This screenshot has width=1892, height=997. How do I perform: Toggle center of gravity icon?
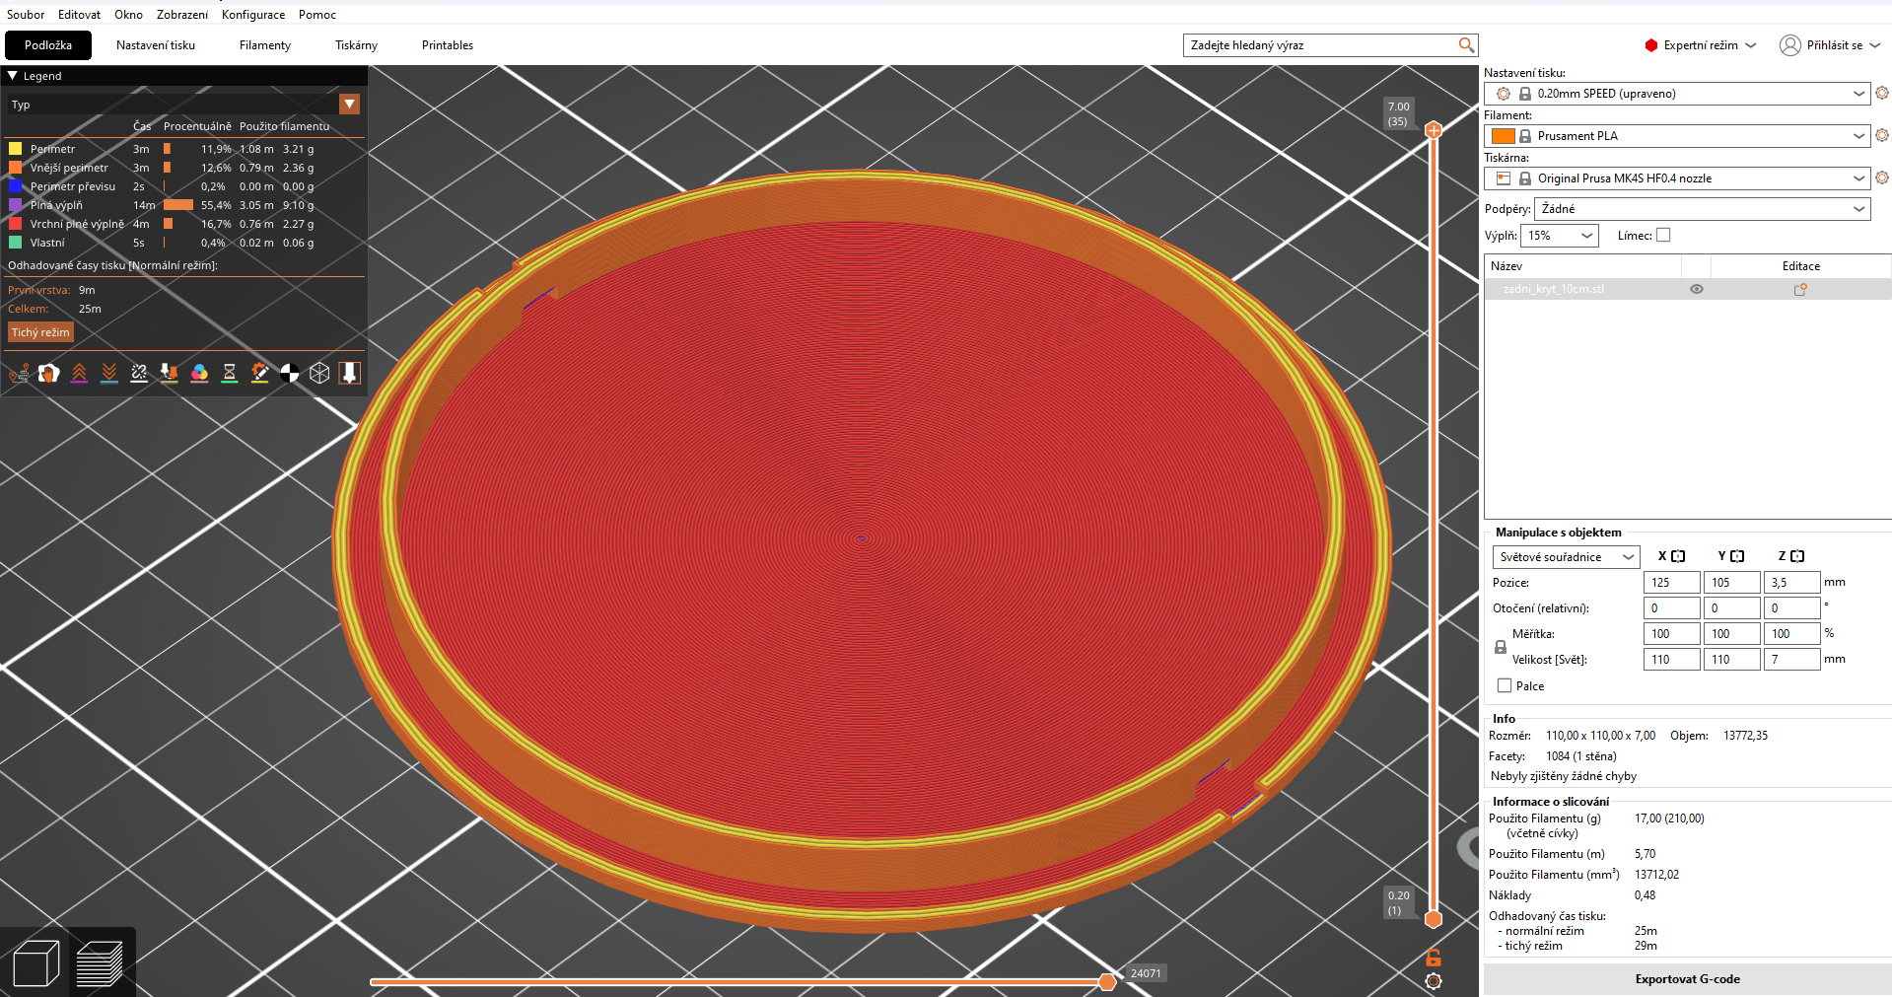click(x=290, y=373)
